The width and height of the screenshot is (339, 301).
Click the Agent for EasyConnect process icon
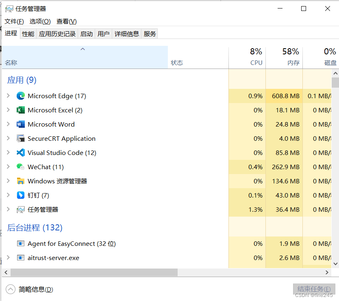21,244
